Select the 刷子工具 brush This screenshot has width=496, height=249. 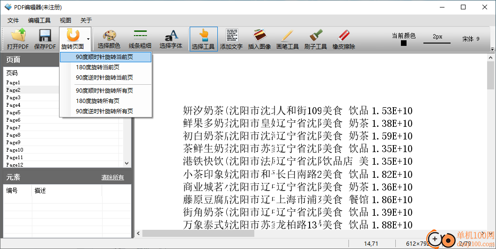pyautogui.click(x=315, y=39)
